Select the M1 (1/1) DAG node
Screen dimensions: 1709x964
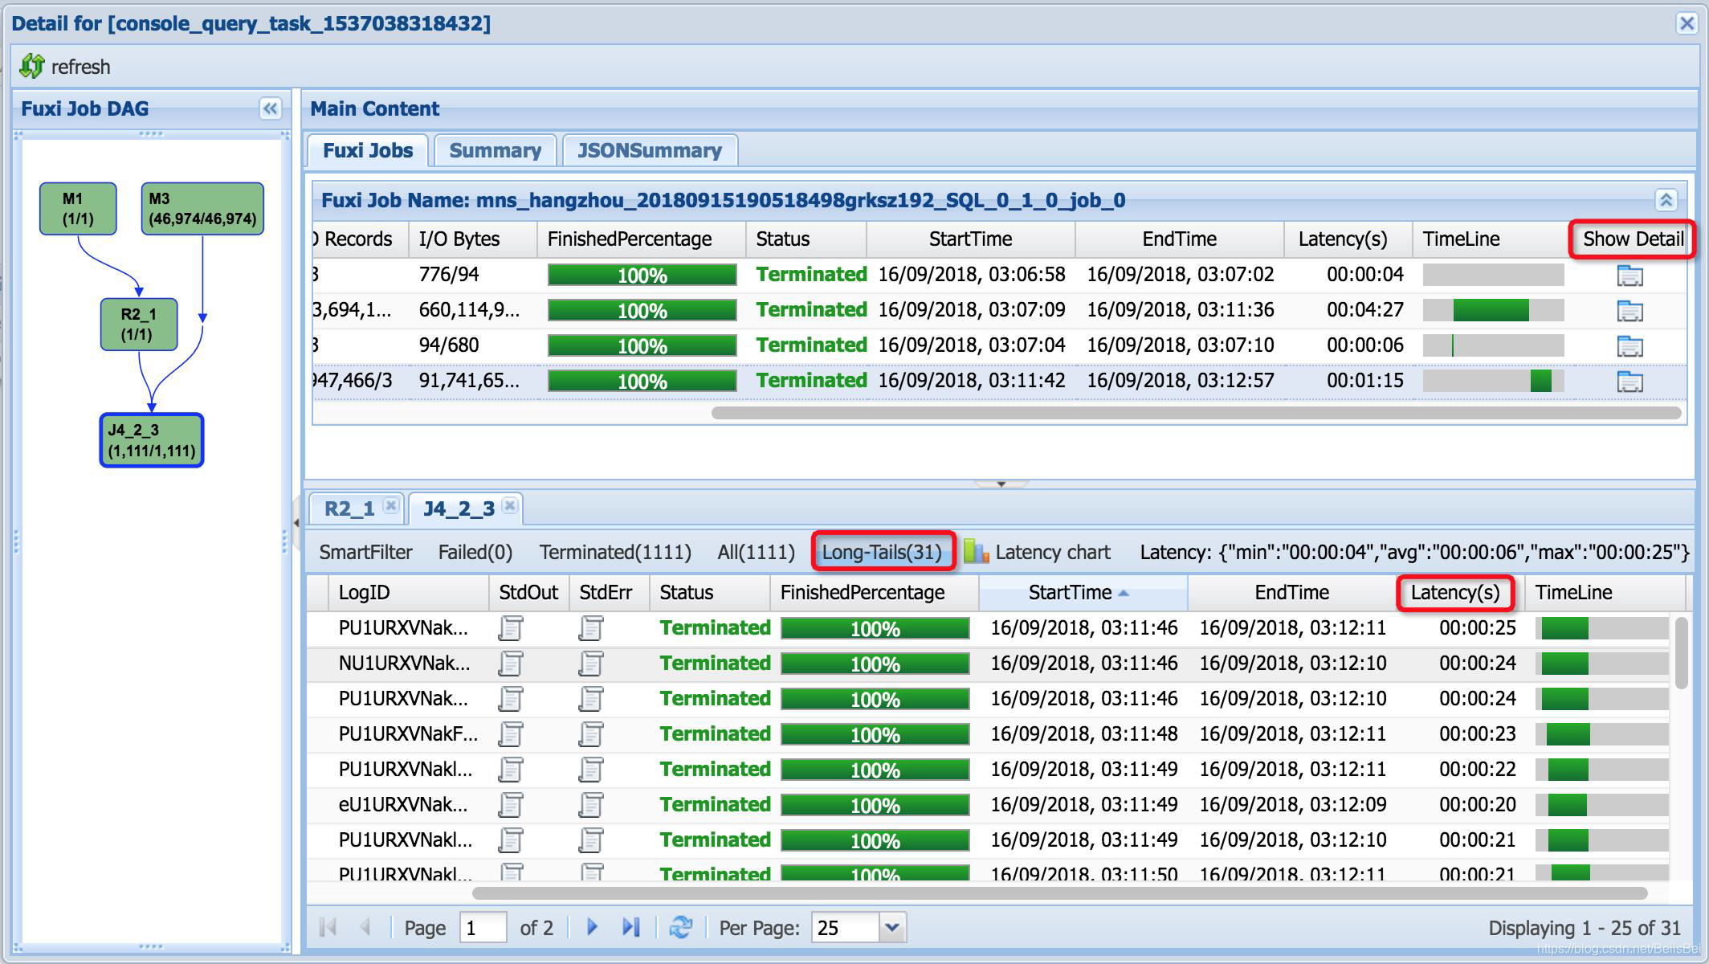click(78, 208)
